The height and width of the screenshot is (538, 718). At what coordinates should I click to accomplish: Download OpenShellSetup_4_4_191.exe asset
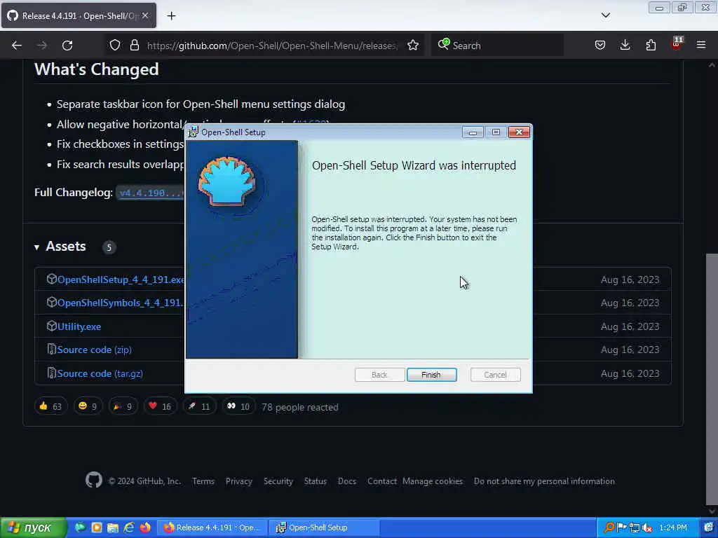(x=121, y=280)
